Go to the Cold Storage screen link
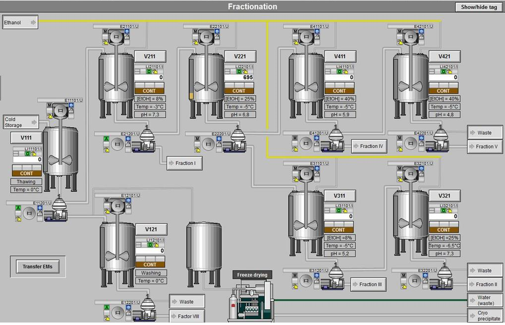 point(21,122)
